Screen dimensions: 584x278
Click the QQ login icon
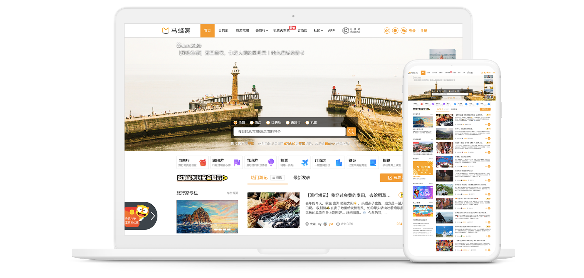[x=395, y=31]
